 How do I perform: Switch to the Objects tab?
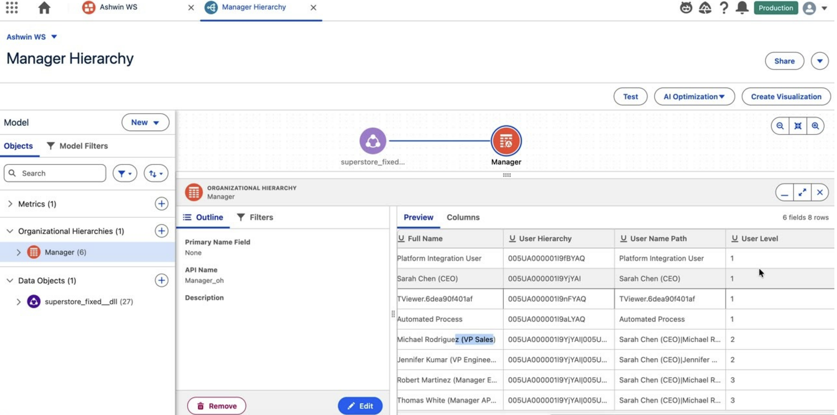pos(18,146)
